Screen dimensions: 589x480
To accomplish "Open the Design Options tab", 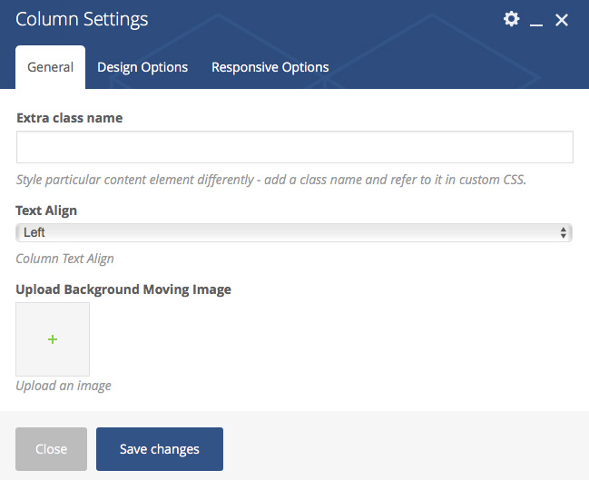I will tap(142, 67).
